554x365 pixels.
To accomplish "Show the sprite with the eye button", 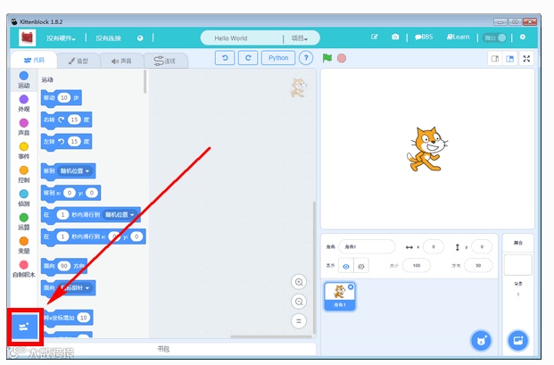I will (346, 266).
